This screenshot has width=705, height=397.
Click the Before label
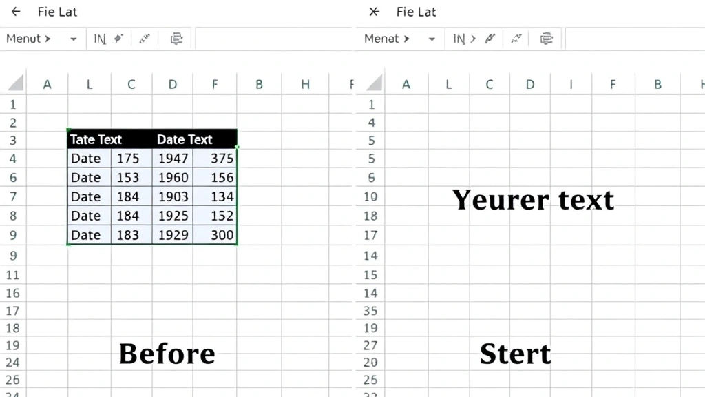167,354
